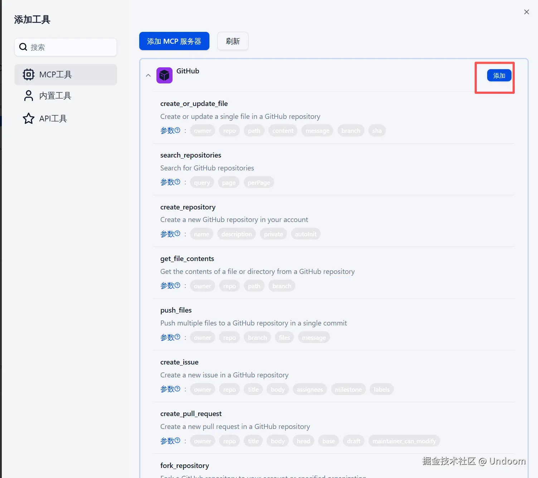Image resolution: width=538 pixels, height=478 pixels.
Task: Click the 'sha' parameter chip
Action: pos(377,131)
